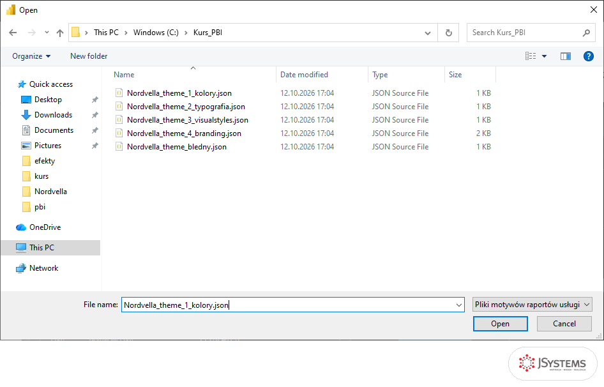Screen dimensions: 604x387
Task: Go back using the back arrow
Action: [x=13, y=33]
